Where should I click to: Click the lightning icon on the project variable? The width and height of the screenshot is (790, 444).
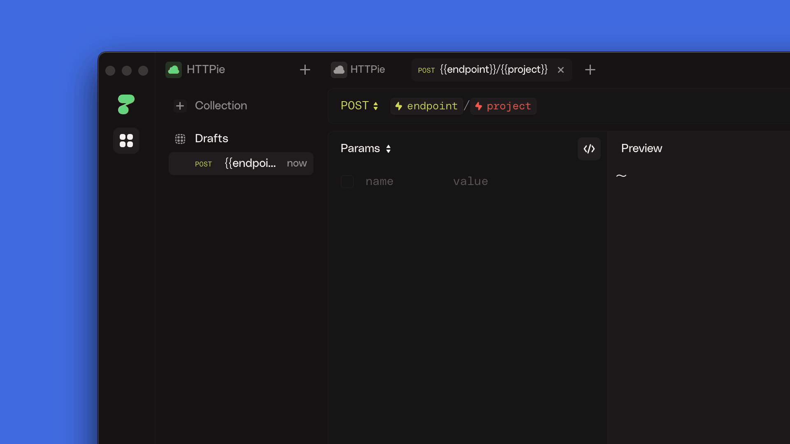point(479,106)
